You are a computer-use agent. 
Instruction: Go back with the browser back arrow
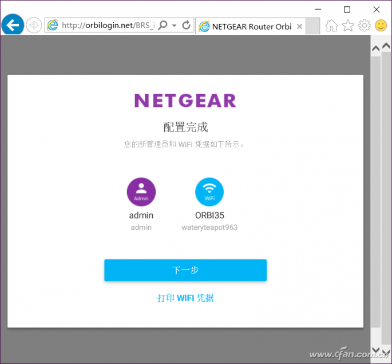pyautogui.click(x=13, y=25)
